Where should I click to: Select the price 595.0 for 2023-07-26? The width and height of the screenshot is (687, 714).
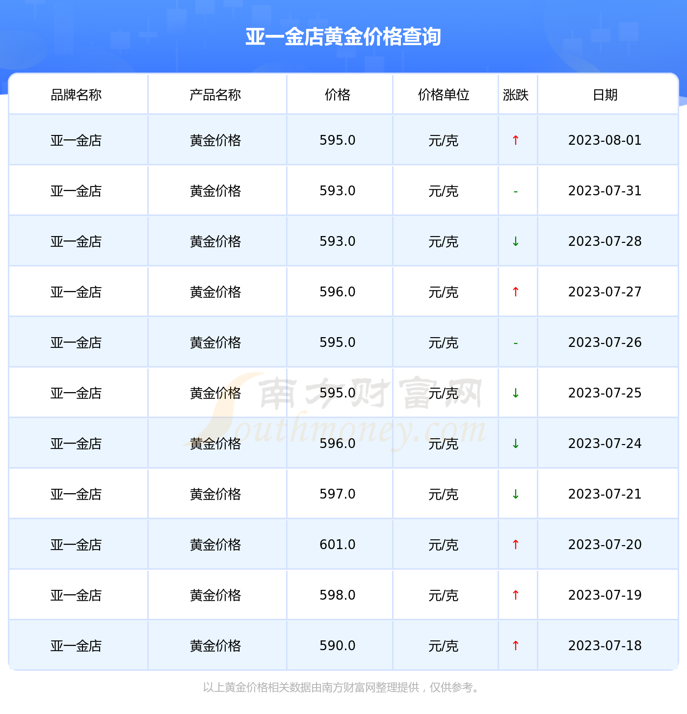click(338, 343)
